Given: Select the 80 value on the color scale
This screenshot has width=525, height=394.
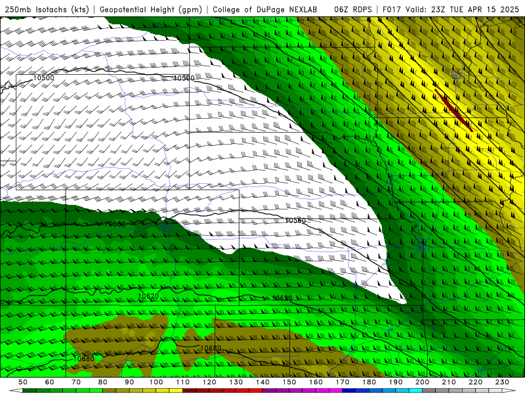Looking at the screenshot, I should pos(103,382).
